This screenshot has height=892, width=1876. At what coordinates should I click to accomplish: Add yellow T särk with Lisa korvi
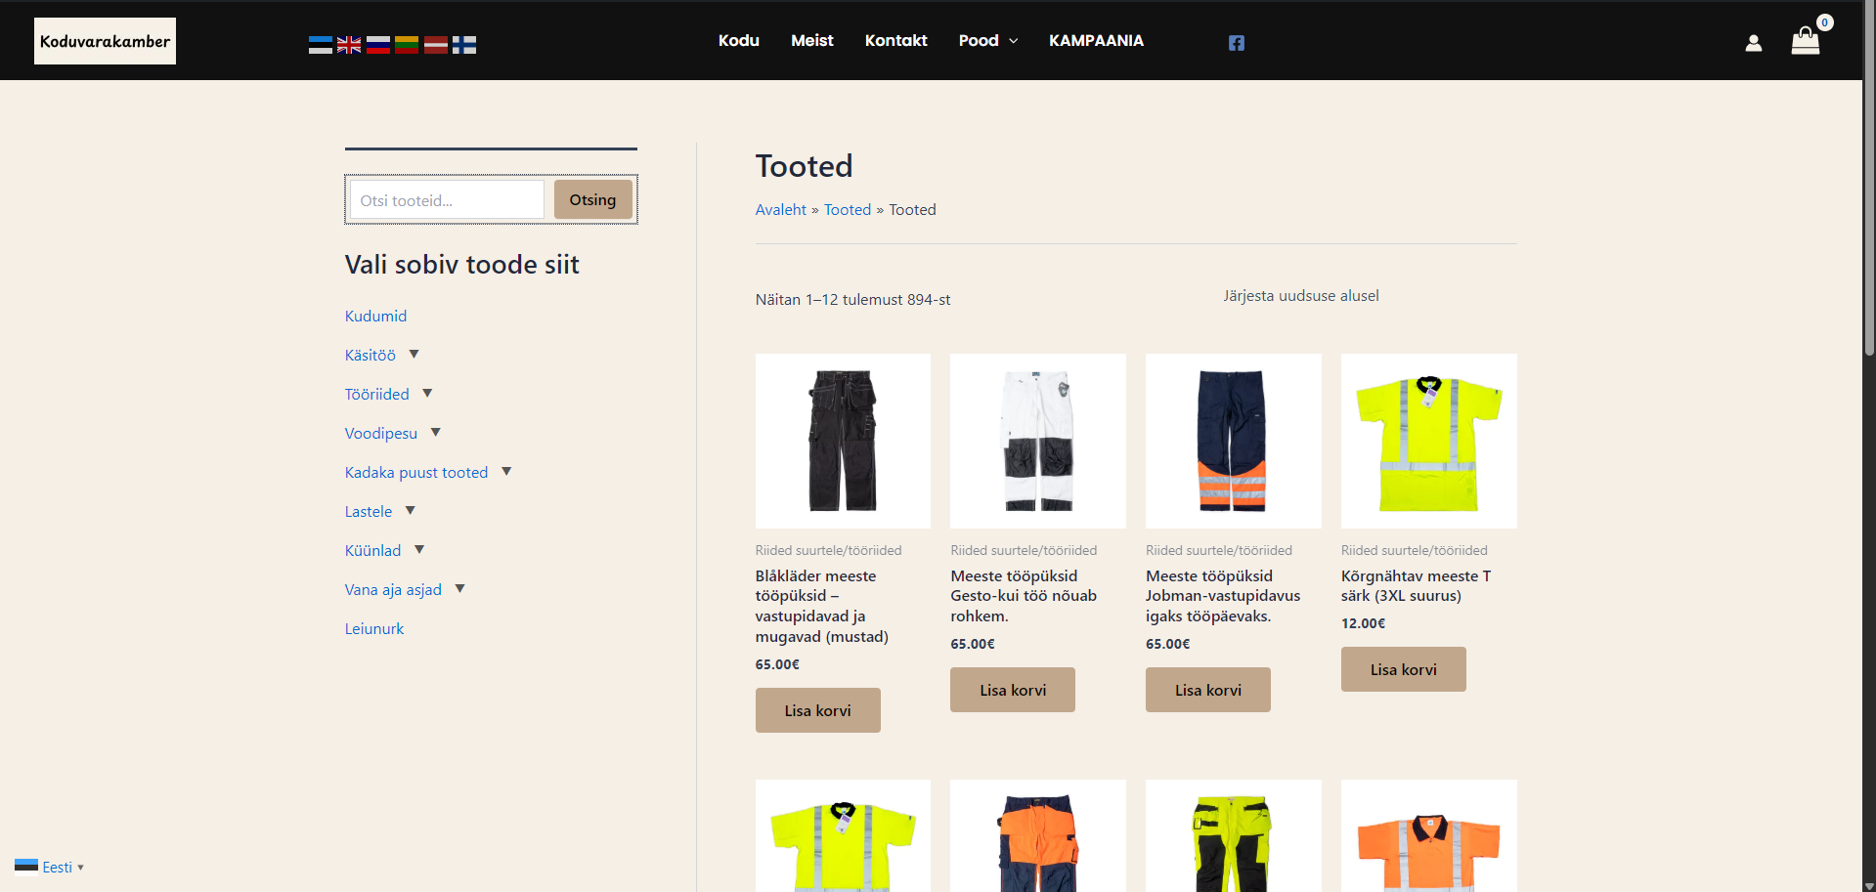pos(1404,669)
